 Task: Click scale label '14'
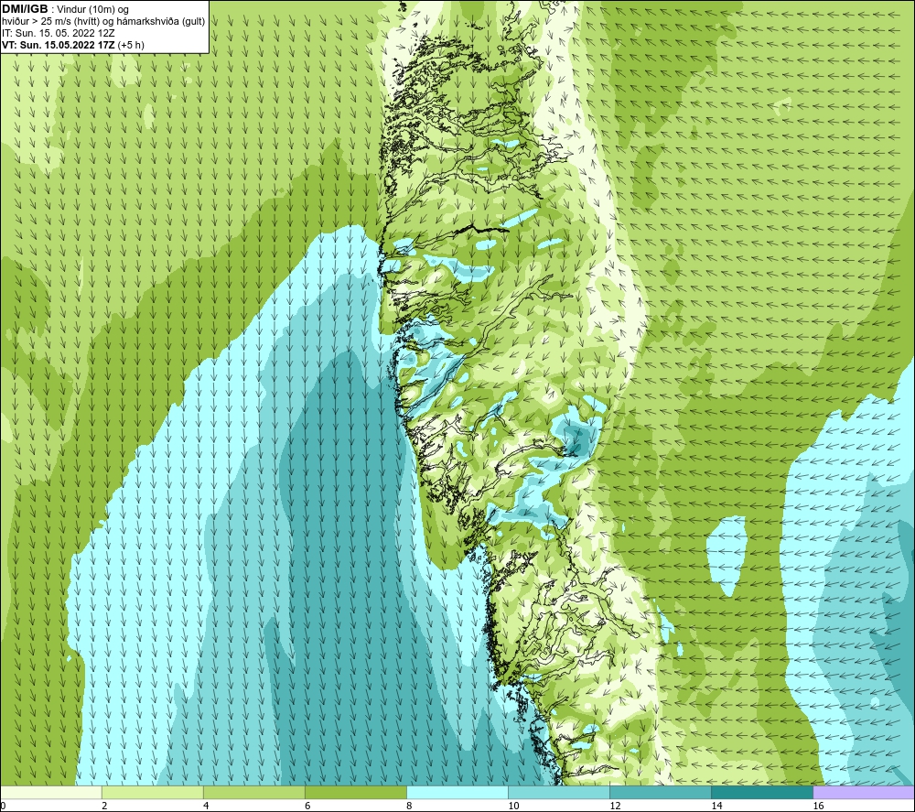pyautogui.click(x=716, y=806)
